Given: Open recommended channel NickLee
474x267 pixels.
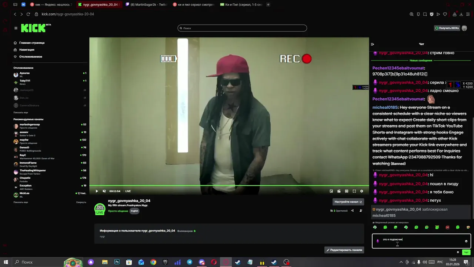Looking at the screenshot, I should click(x=50, y=195).
